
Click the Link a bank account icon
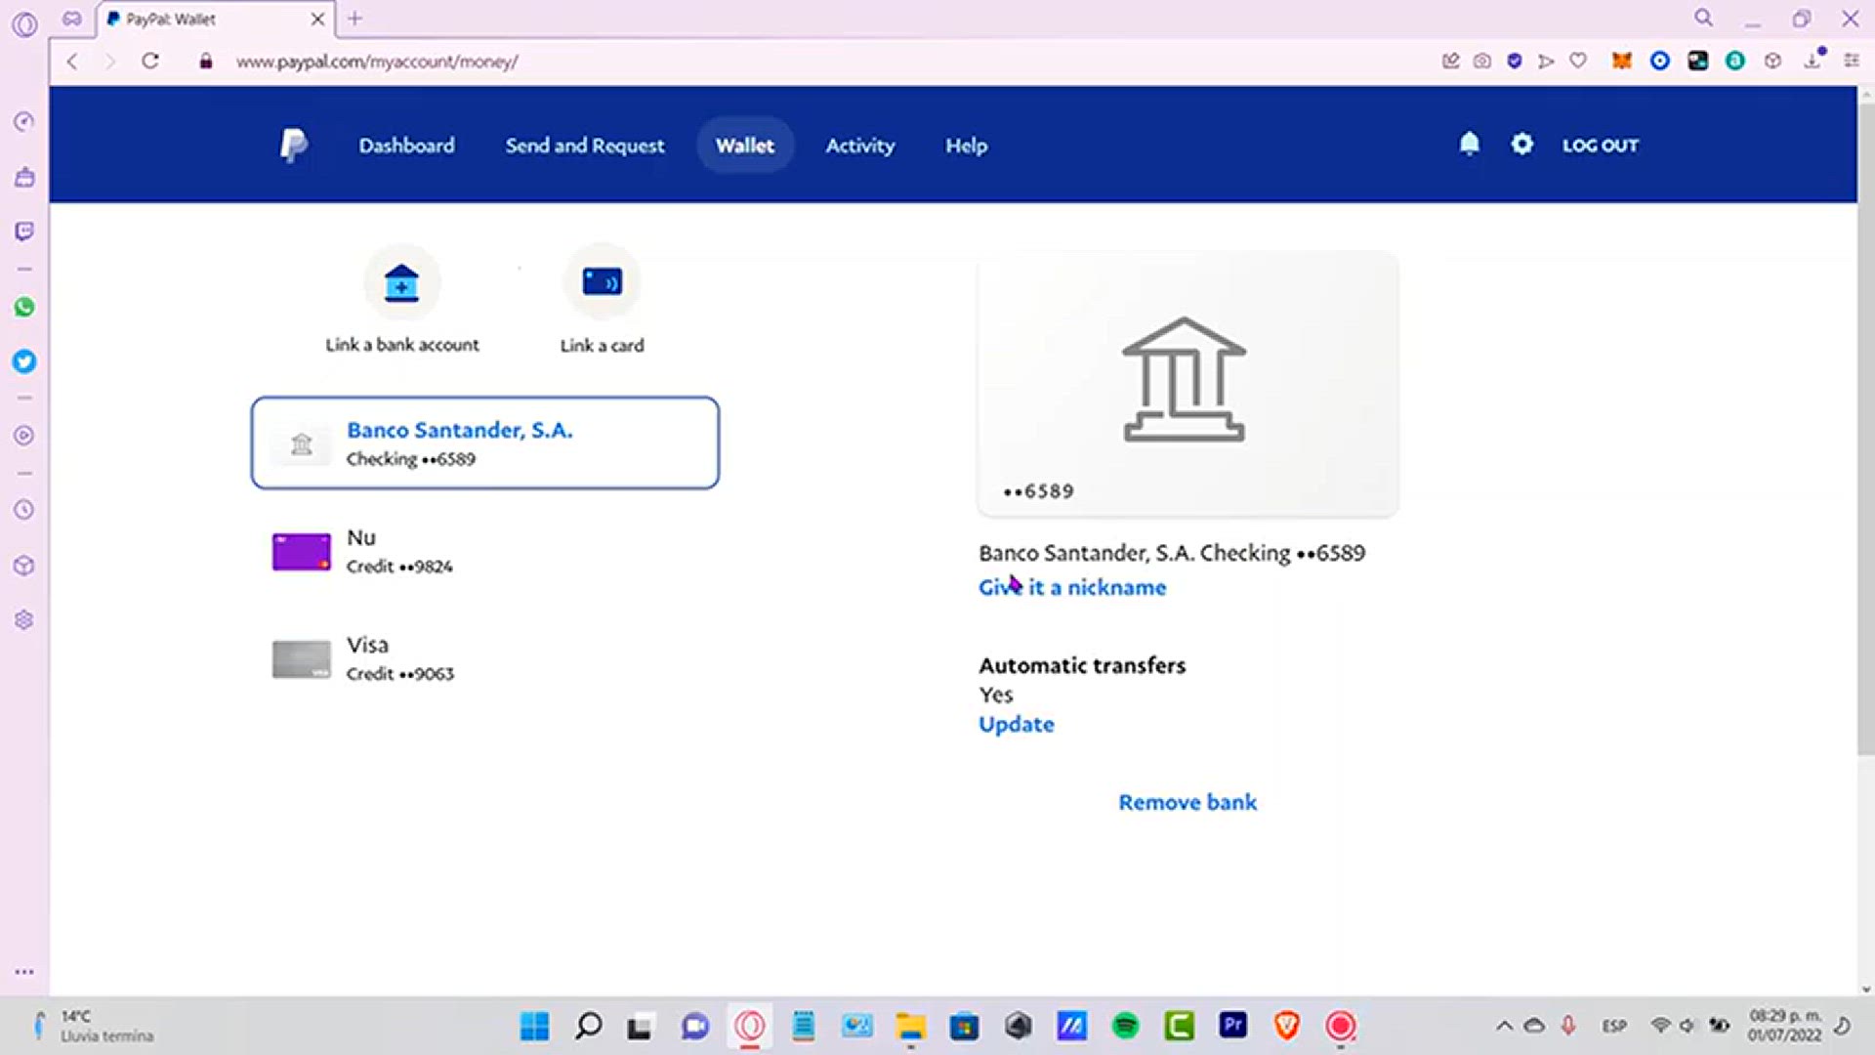(x=401, y=283)
